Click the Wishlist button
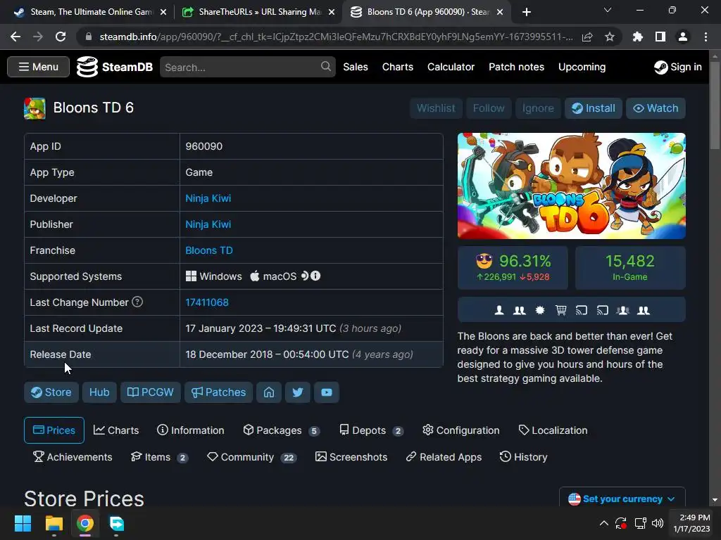 click(436, 108)
